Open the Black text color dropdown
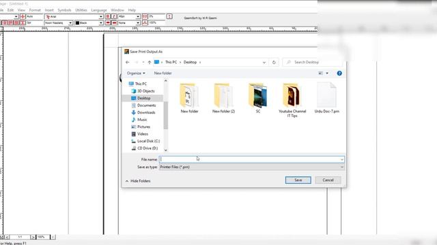This screenshot has width=437, height=245. click(x=101, y=22)
